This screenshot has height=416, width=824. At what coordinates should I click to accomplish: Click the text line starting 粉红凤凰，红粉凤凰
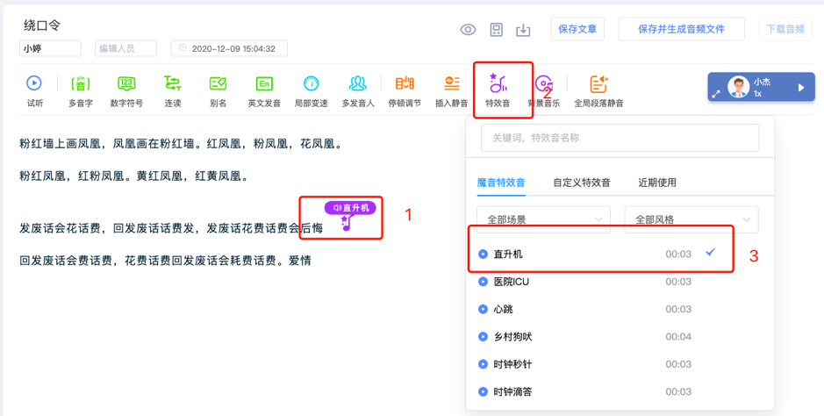coord(133,176)
